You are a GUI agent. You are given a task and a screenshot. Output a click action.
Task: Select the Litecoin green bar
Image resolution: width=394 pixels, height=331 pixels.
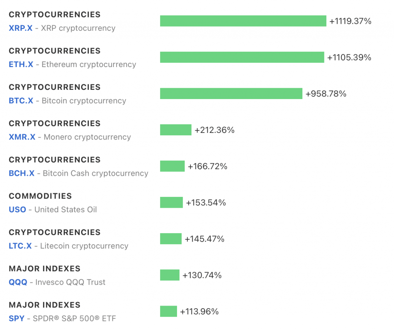pos(170,239)
